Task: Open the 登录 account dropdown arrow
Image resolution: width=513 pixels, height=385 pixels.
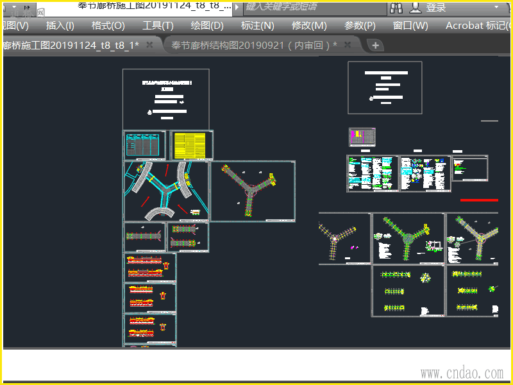Action: pyautogui.click(x=496, y=7)
